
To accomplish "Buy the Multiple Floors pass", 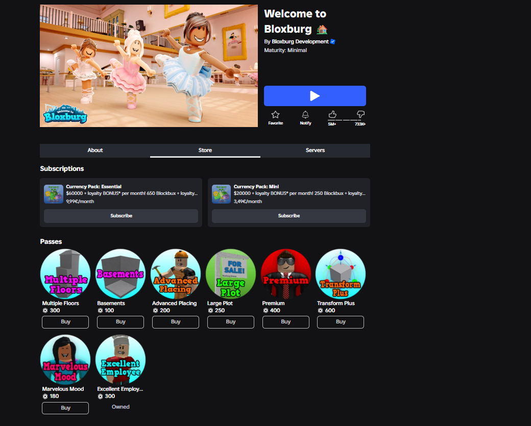I will 65,322.
